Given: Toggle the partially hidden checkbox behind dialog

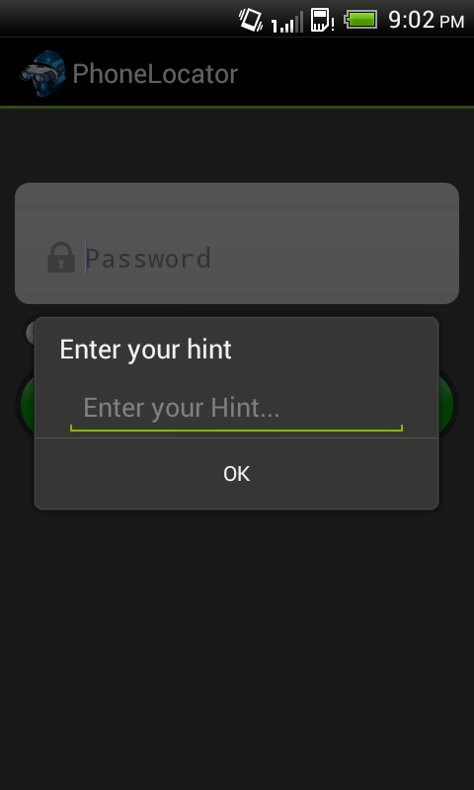Looking at the screenshot, I should coord(30,332).
